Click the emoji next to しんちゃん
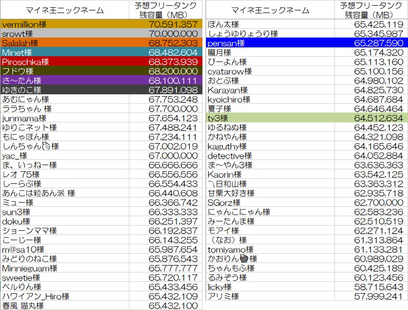Image resolution: width=408 pixels, height=310 pixels. 45,146
